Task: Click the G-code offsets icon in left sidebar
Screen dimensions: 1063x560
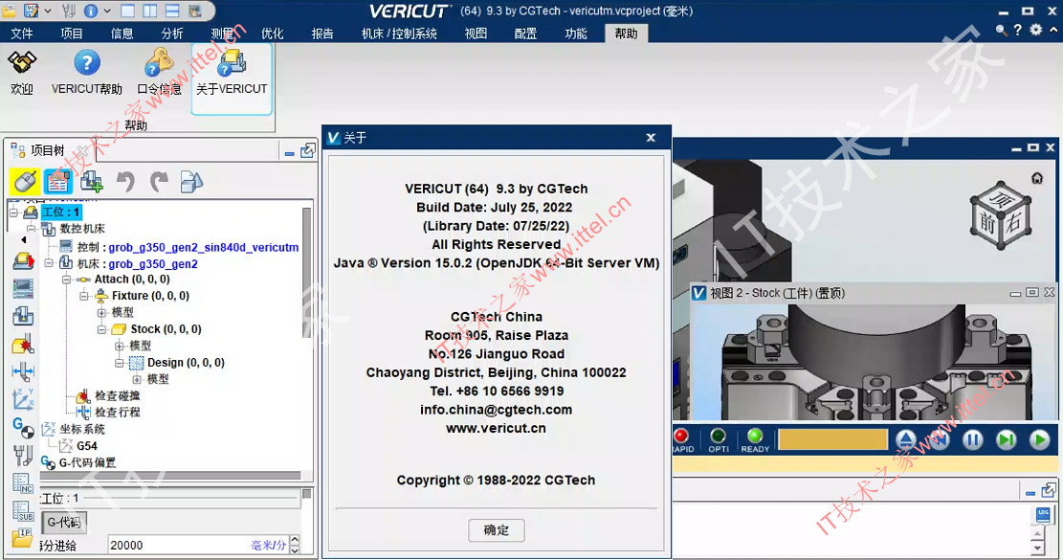Action: 23,428
